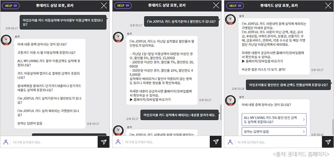Click '비슷한 질문 리스트 더 보기. 클릭!'
The height and width of the screenshot is (161, 334).
tap(263, 70)
